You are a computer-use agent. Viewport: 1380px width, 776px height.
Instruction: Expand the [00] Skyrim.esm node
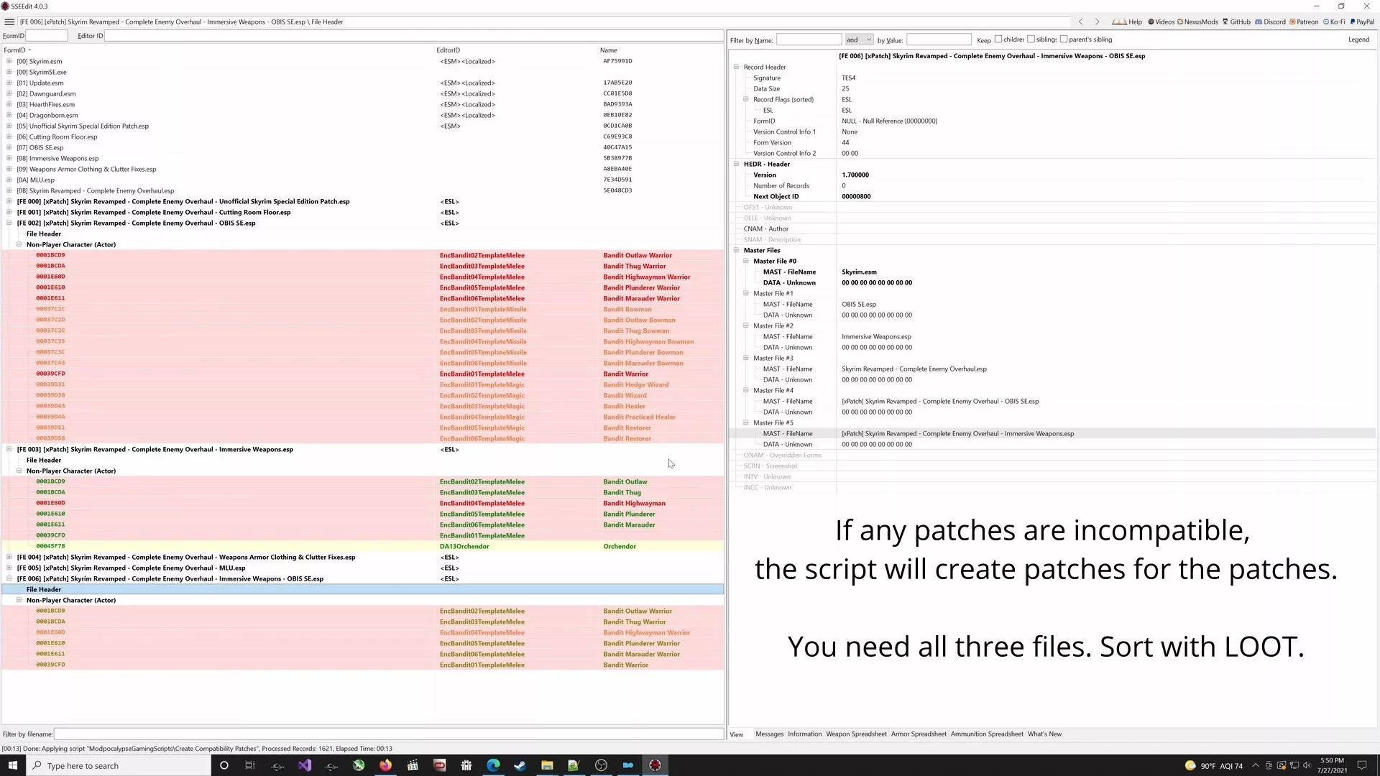point(9,61)
